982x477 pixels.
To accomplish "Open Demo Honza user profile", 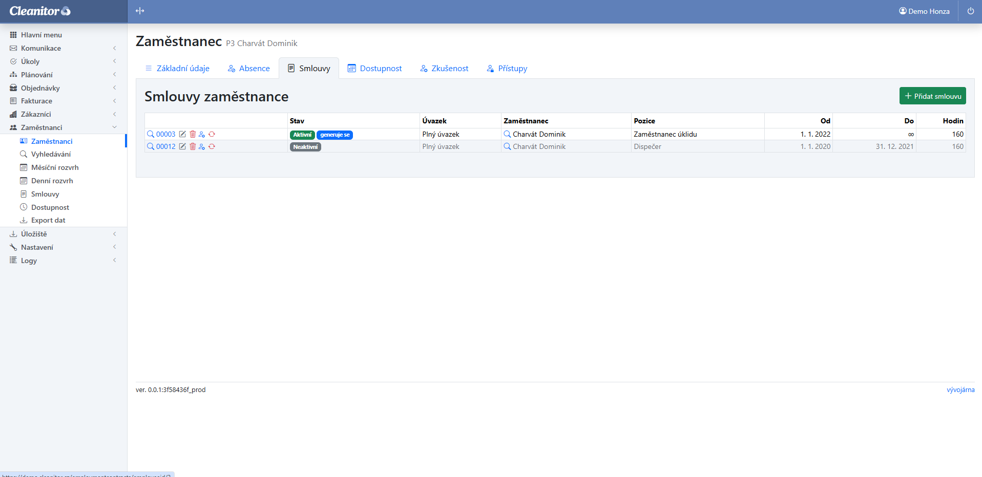I will point(924,11).
